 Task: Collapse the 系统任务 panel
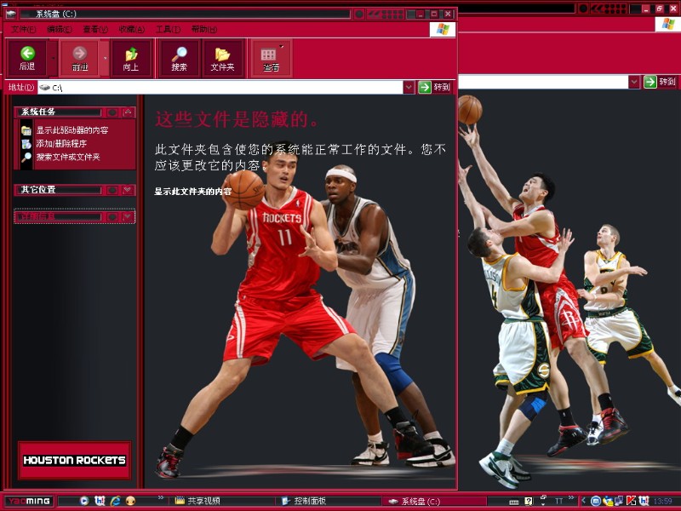pyautogui.click(x=128, y=112)
